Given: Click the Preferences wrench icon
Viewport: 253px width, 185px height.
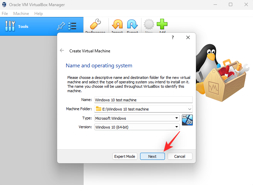Looking at the screenshot, I should click(x=95, y=25).
